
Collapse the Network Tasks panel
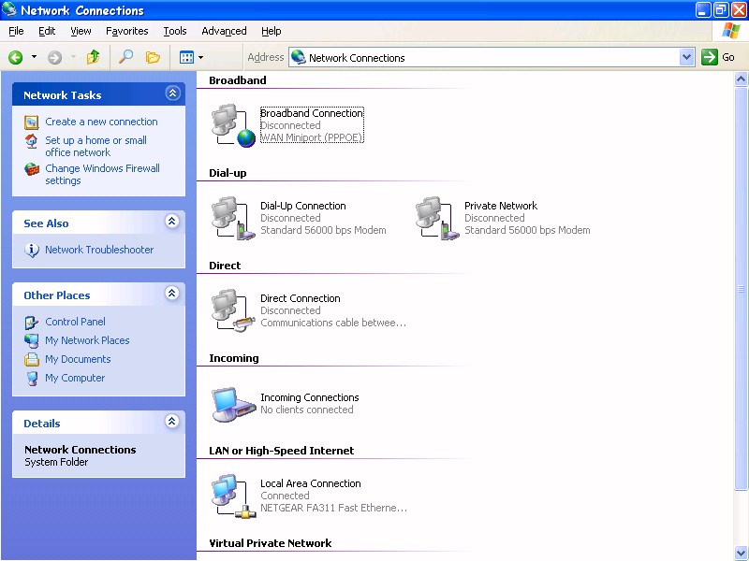172,93
